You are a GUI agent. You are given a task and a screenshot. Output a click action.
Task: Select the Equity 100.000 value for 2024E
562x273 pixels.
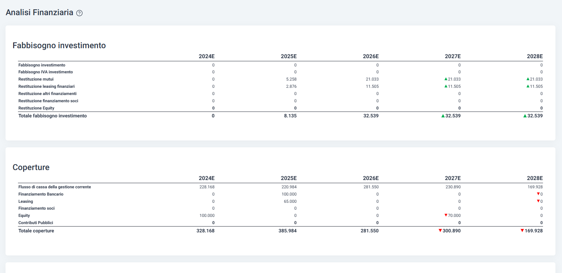[x=207, y=216]
